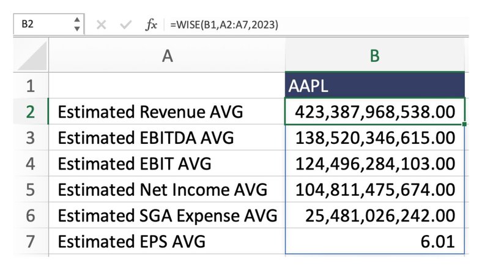Click into the formula bar with the WISE formula
482x268 pixels.
click(306, 25)
